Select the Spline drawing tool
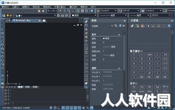 coord(2,52)
